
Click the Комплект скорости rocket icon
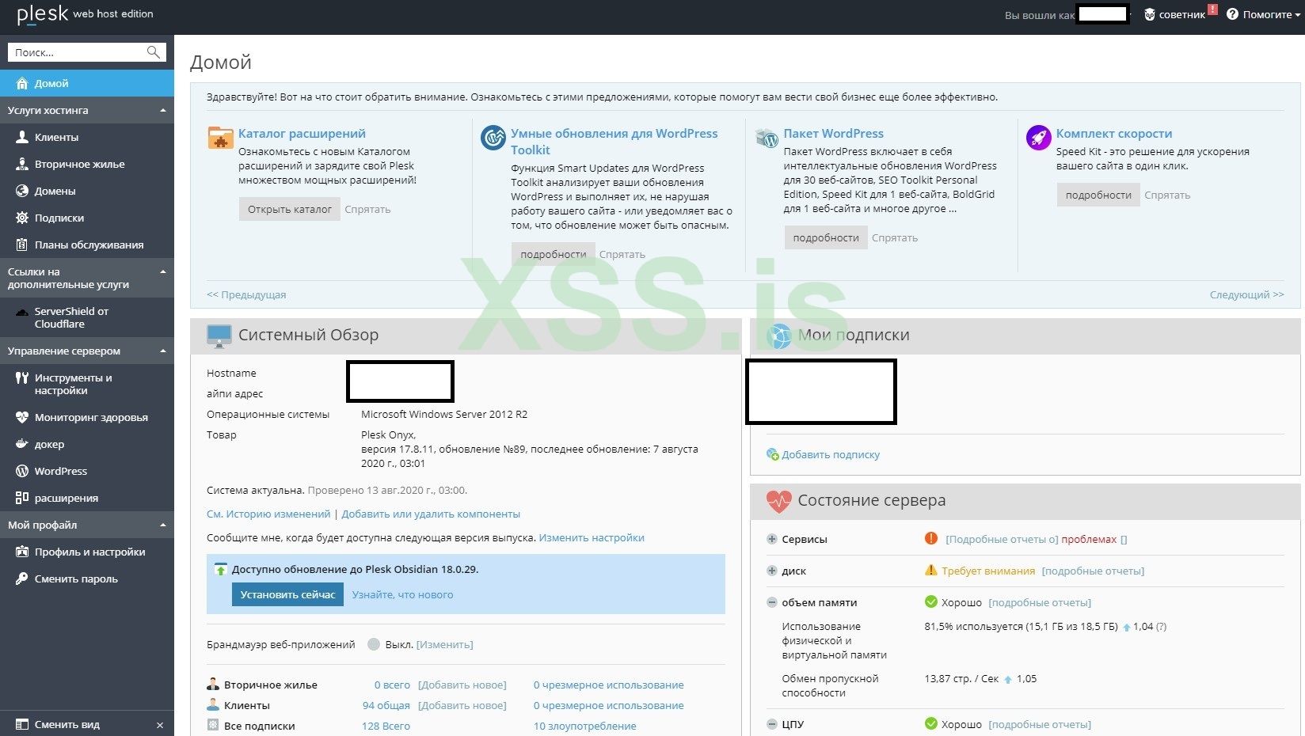tap(1038, 138)
